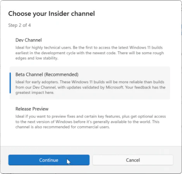The image size is (182, 174).
Task: Click the blue selection bar beside Beta Channel
Action: pyautogui.click(x=10, y=83)
